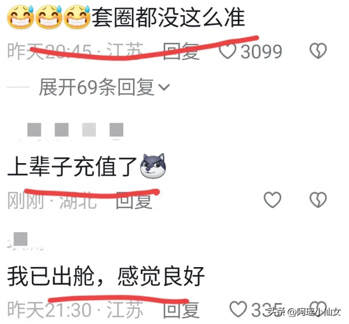Reply to the 上辈子充值了 comment
349x324 pixels.
point(134,200)
